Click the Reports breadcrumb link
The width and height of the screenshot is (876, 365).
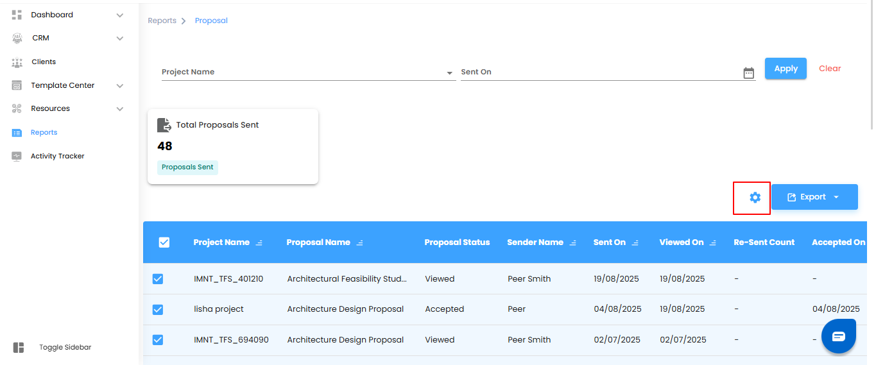click(x=162, y=21)
